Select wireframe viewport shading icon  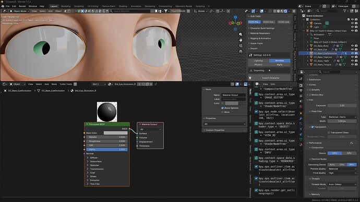click(274, 11)
